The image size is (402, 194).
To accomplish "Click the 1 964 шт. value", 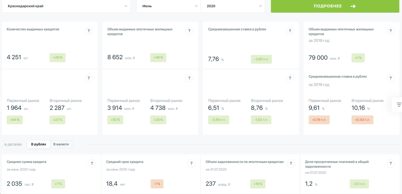I will (18, 108).
